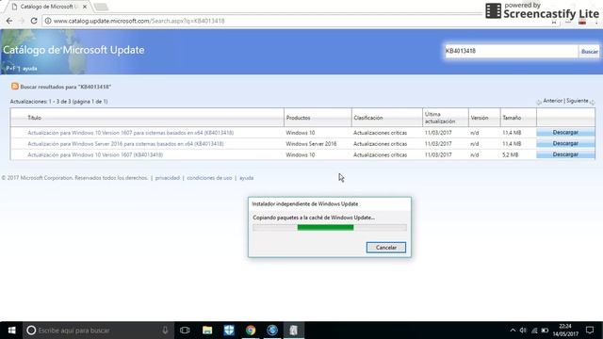Open the Windows Start menu
This screenshot has height=339, width=603.
(x=11, y=331)
